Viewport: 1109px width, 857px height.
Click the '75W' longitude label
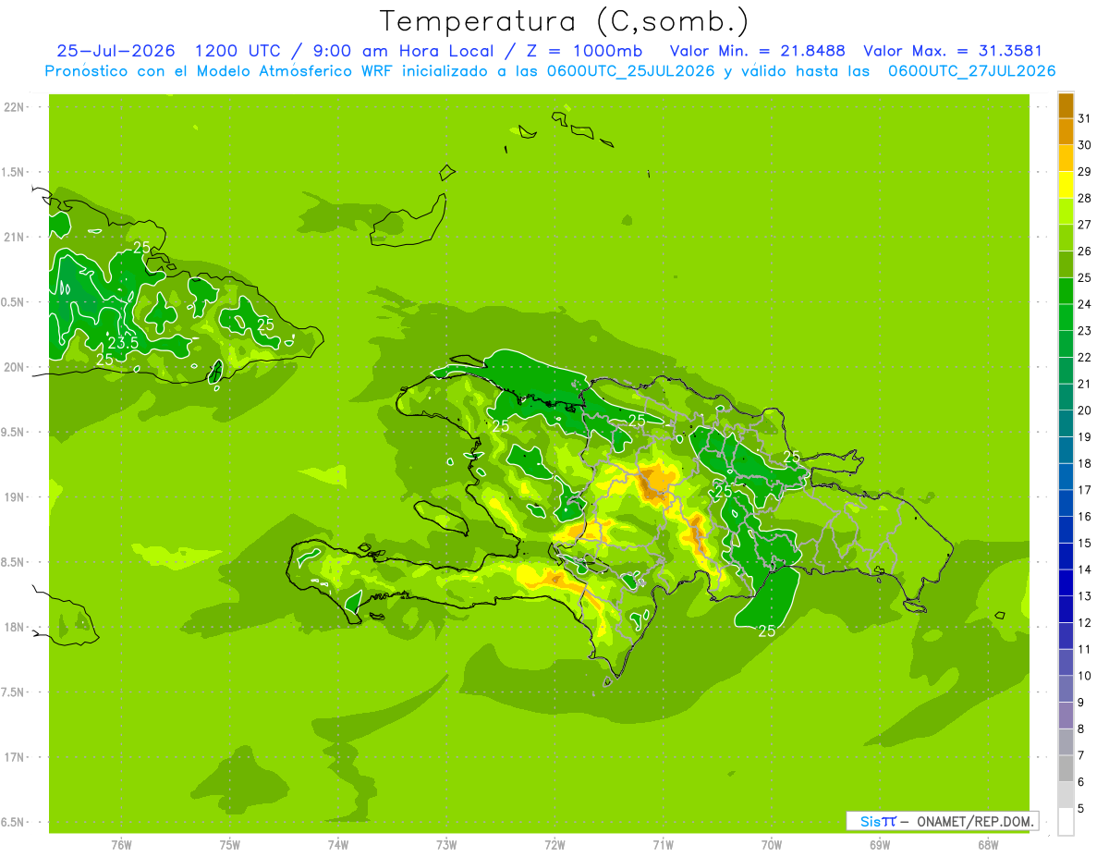pyautogui.click(x=229, y=846)
